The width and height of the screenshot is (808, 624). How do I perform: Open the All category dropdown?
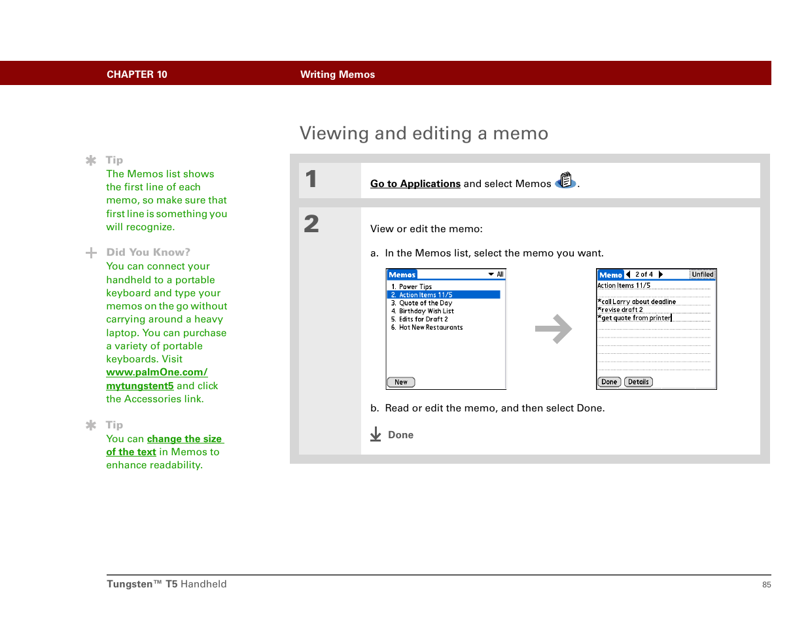point(496,275)
